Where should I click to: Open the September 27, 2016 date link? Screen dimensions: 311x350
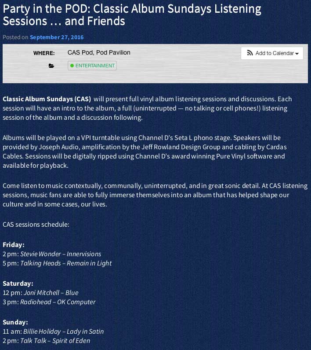pyautogui.click(x=57, y=37)
